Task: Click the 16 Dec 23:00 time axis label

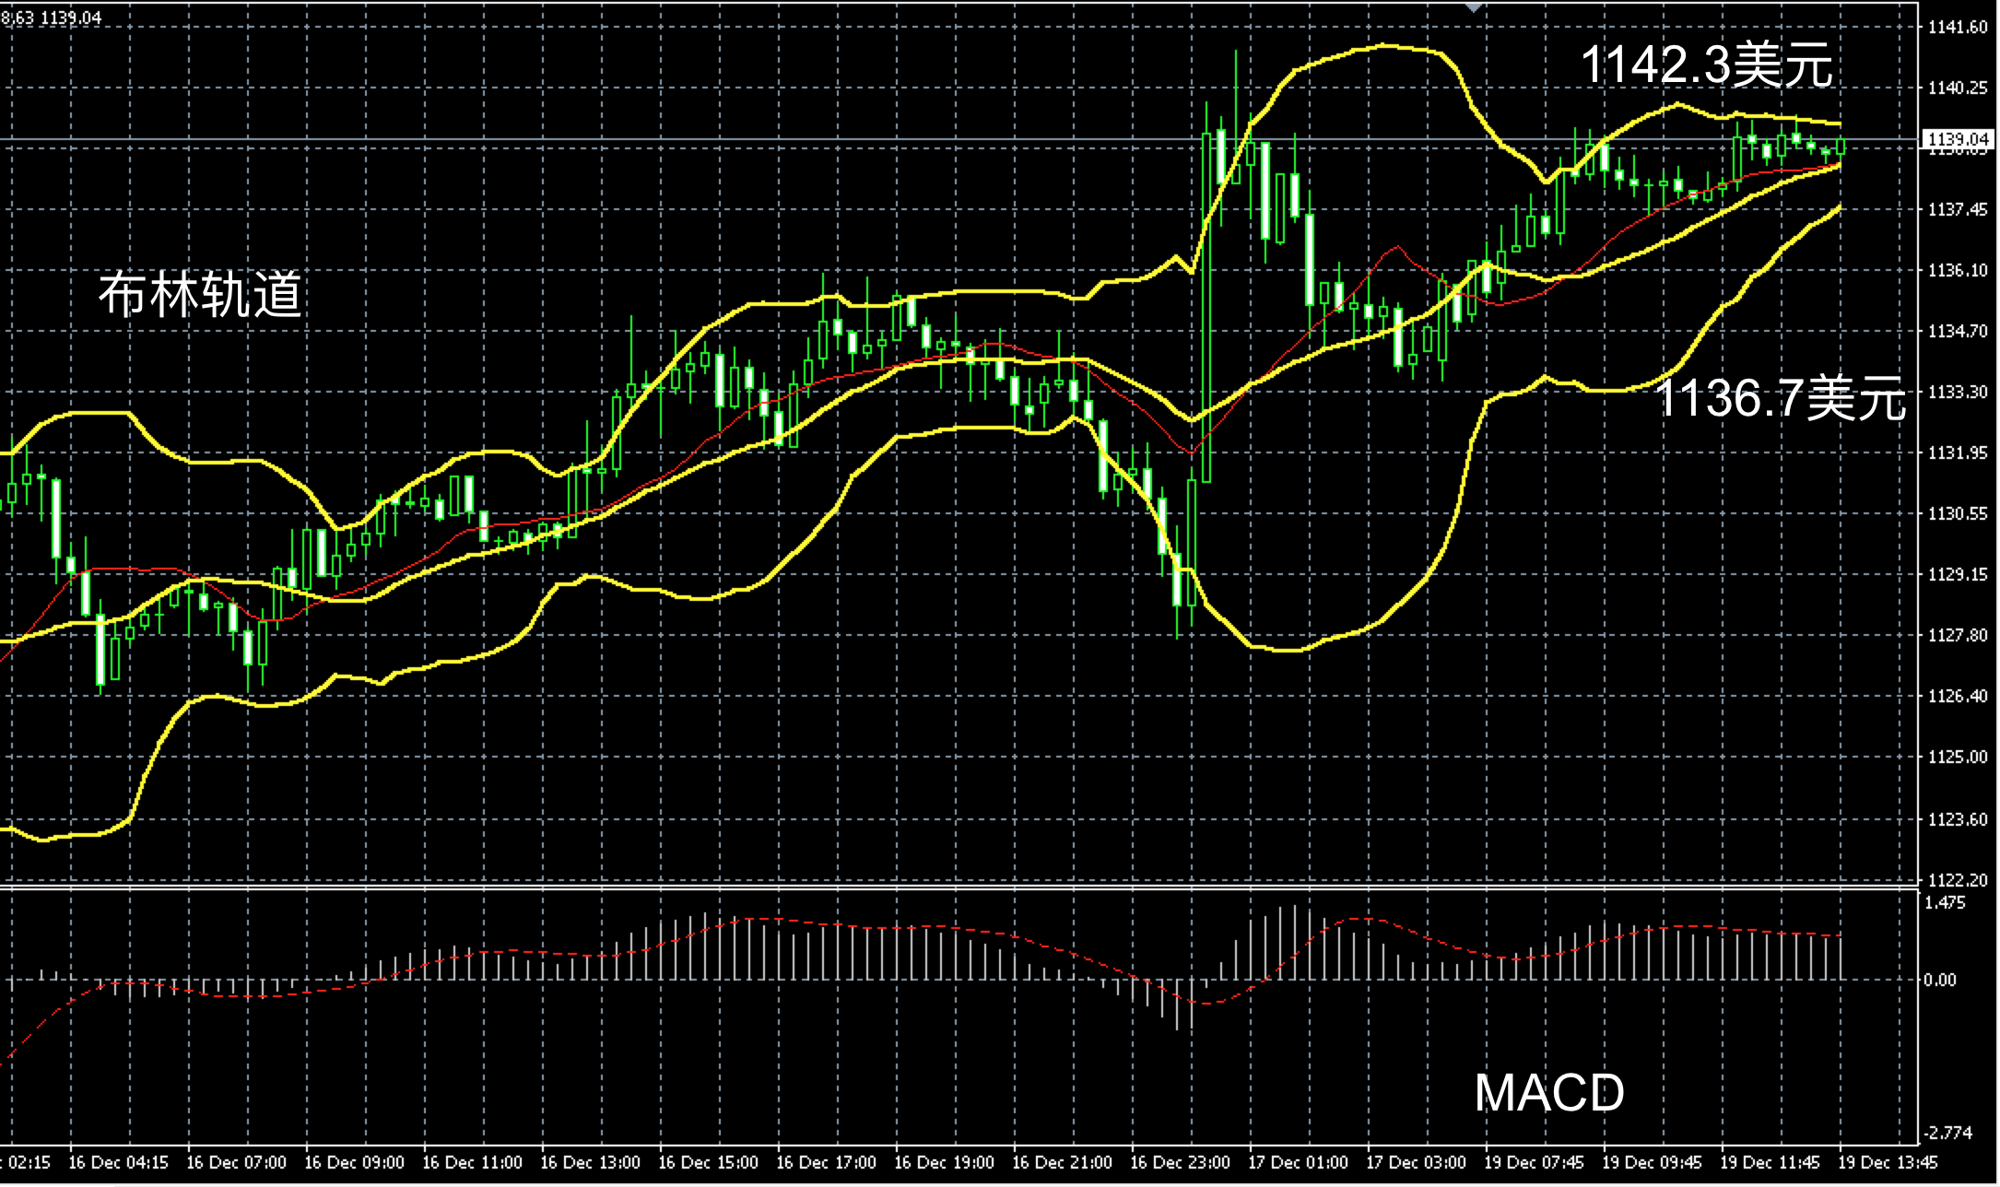Action: pos(1180,1162)
